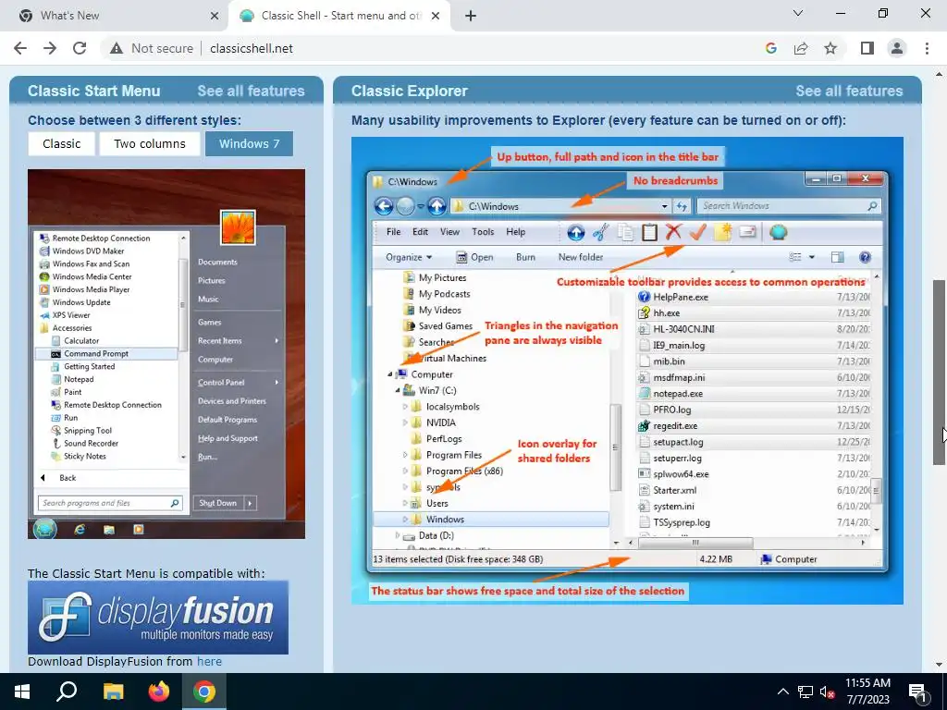
Task: Open the taskbar clock and calendar
Action: (867, 692)
